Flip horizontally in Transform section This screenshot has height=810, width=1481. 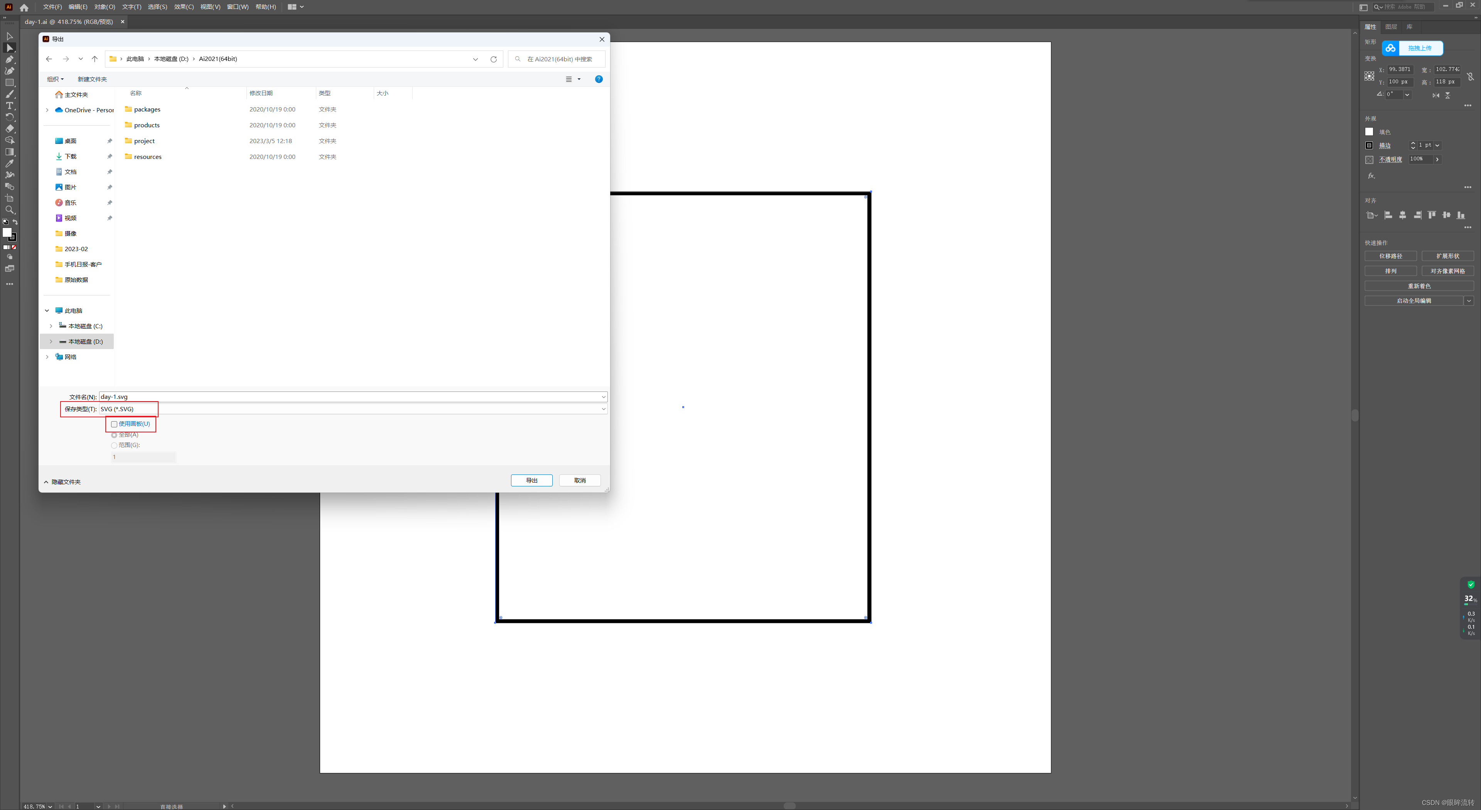[1435, 95]
